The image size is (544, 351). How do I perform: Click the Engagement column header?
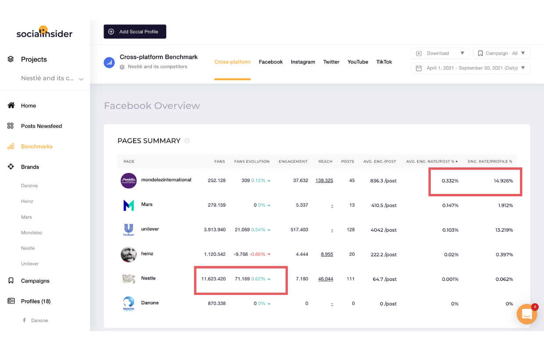coord(293,161)
